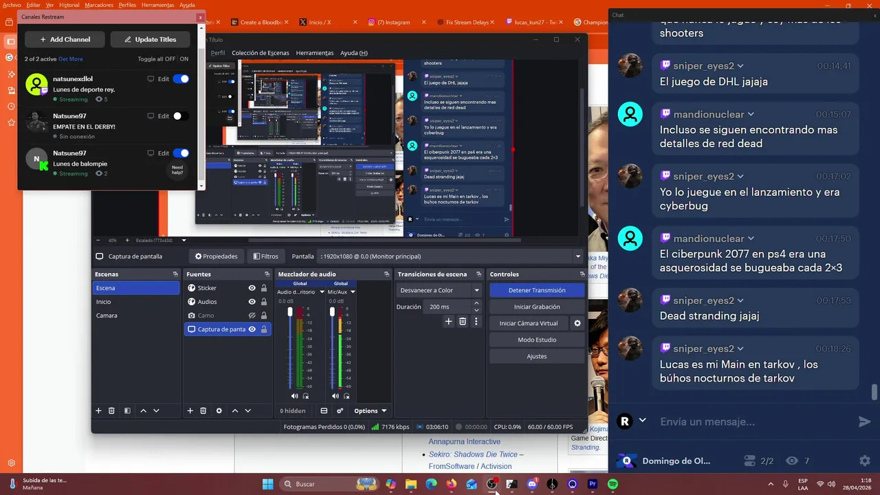Mute the Mic/Aux speaker icon
880x495 pixels.
tap(335, 396)
